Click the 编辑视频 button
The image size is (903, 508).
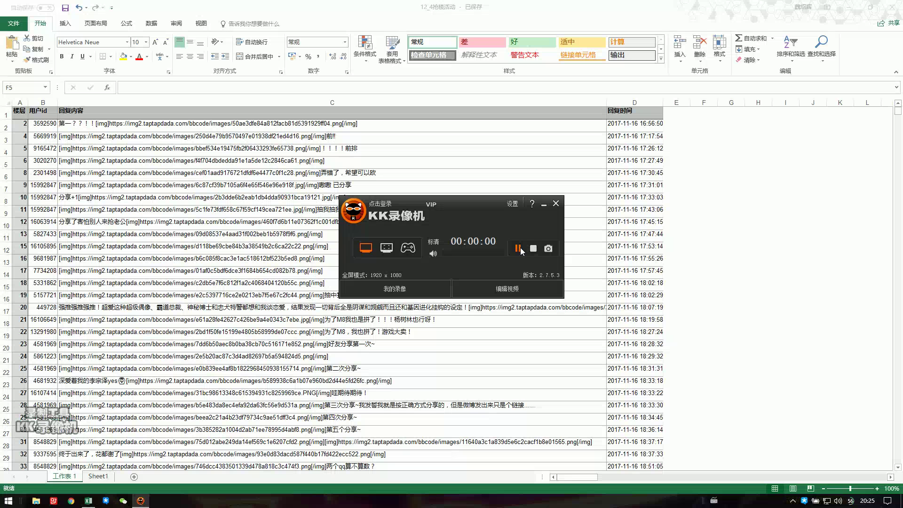[507, 289]
